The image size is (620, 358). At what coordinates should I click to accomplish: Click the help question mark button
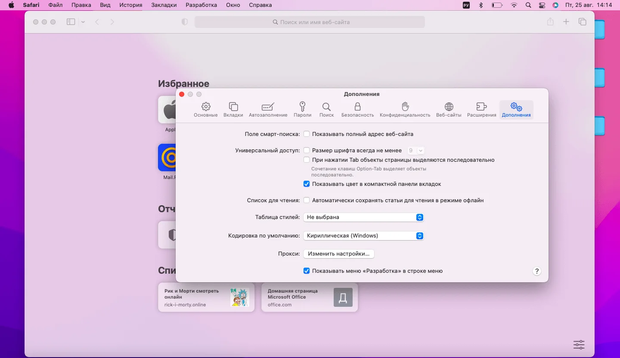tap(536, 271)
